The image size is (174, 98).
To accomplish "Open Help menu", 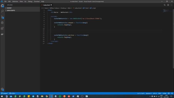I will pyautogui.click(x=43, y=1).
